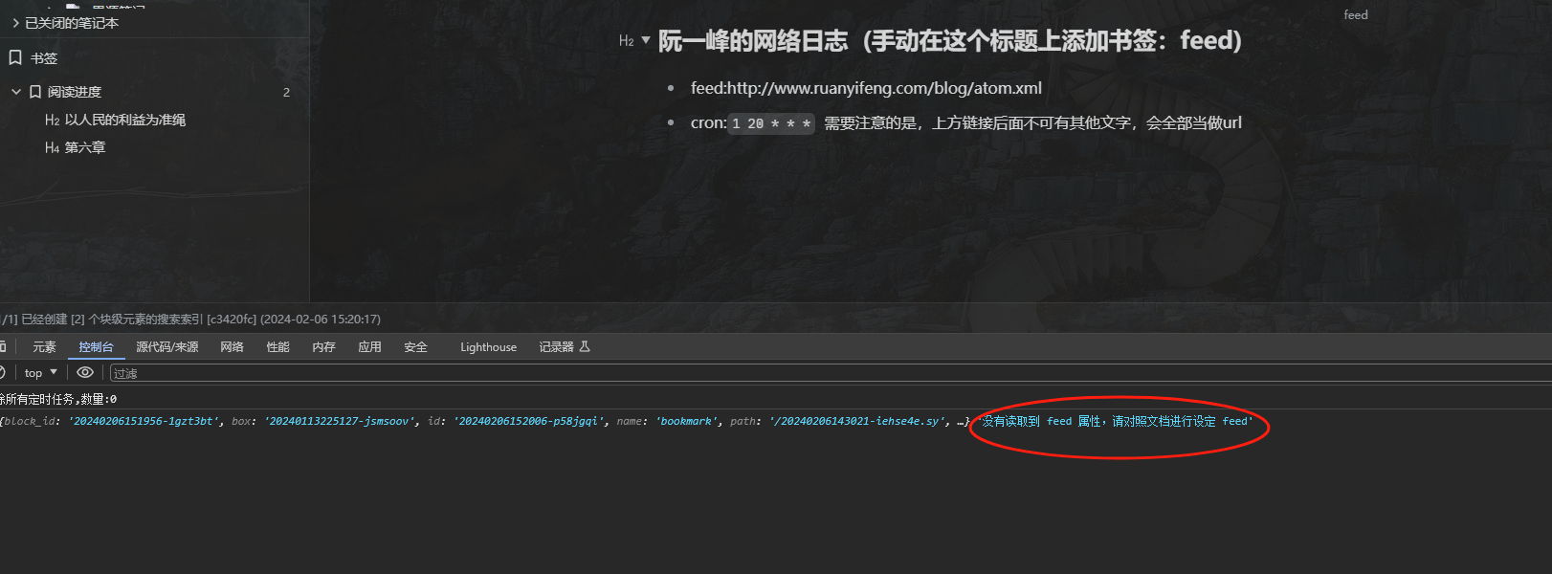
Task: Click the H2 marker left of 阮一峰的网络日志
Action: click(x=627, y=41)
